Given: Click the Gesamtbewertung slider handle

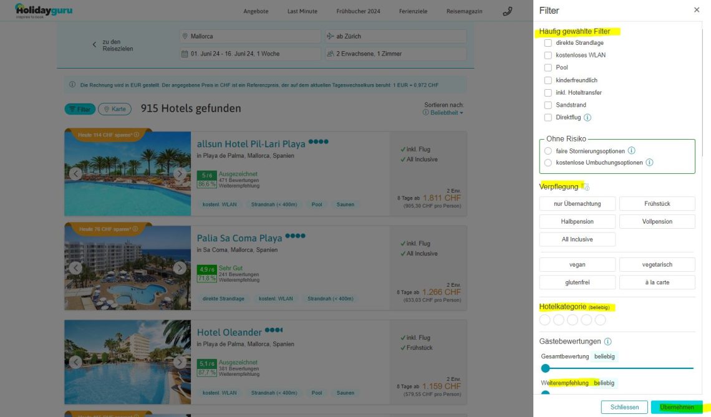Looking at the screenshot, I should click(x=546, y=368).
